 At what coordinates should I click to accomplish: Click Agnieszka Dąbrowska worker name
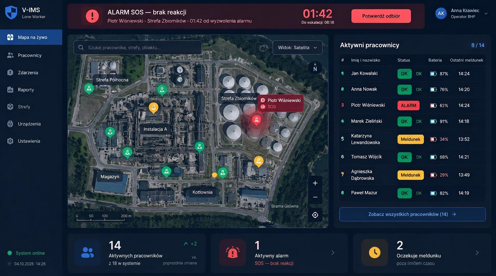(x=362, y=175)
